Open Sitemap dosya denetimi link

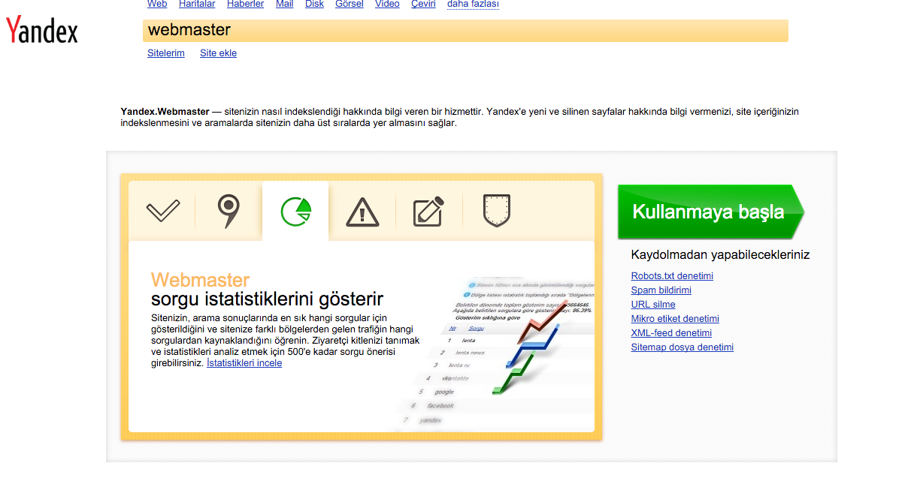point(683,347)
